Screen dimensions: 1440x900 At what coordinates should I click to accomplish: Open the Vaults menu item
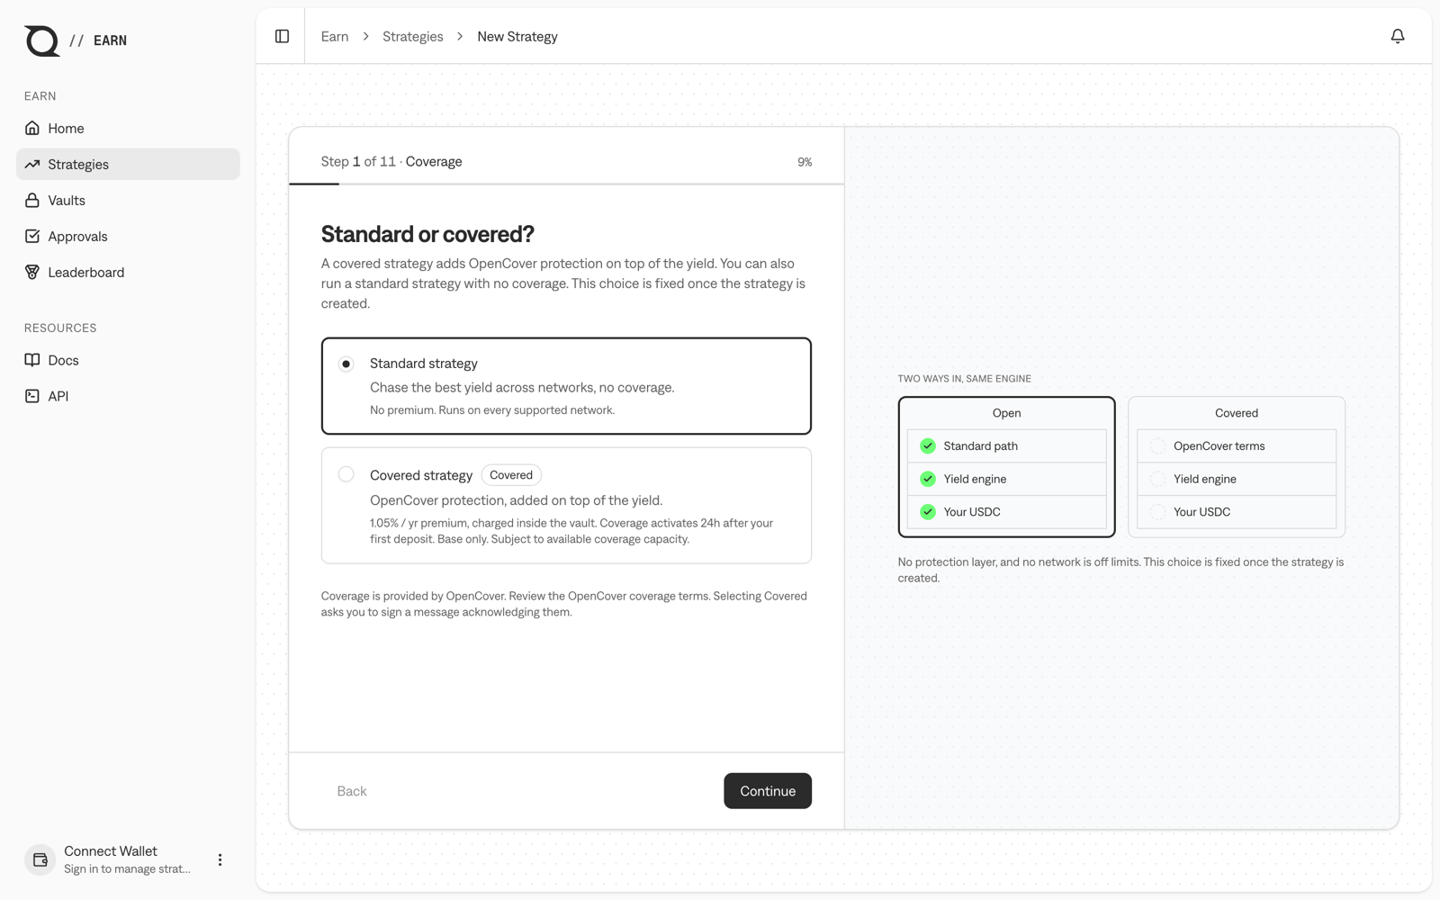pos(128,200)
